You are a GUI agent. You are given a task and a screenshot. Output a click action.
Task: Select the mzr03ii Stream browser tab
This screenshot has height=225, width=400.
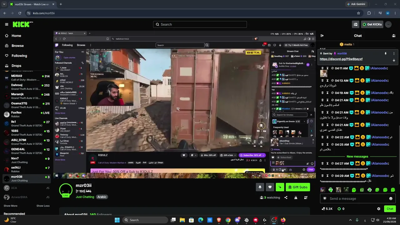click(32, 4)
